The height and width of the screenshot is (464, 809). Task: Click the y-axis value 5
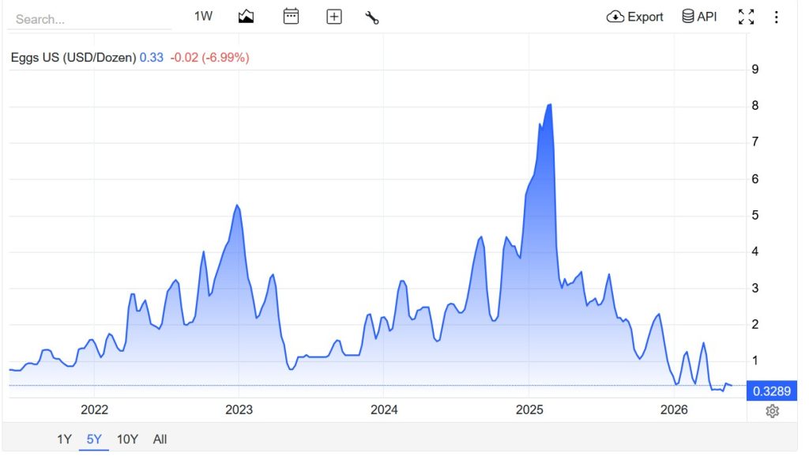point(754,215)
